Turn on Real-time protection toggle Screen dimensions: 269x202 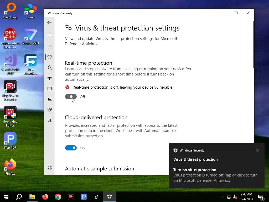(x=71, y=97)
